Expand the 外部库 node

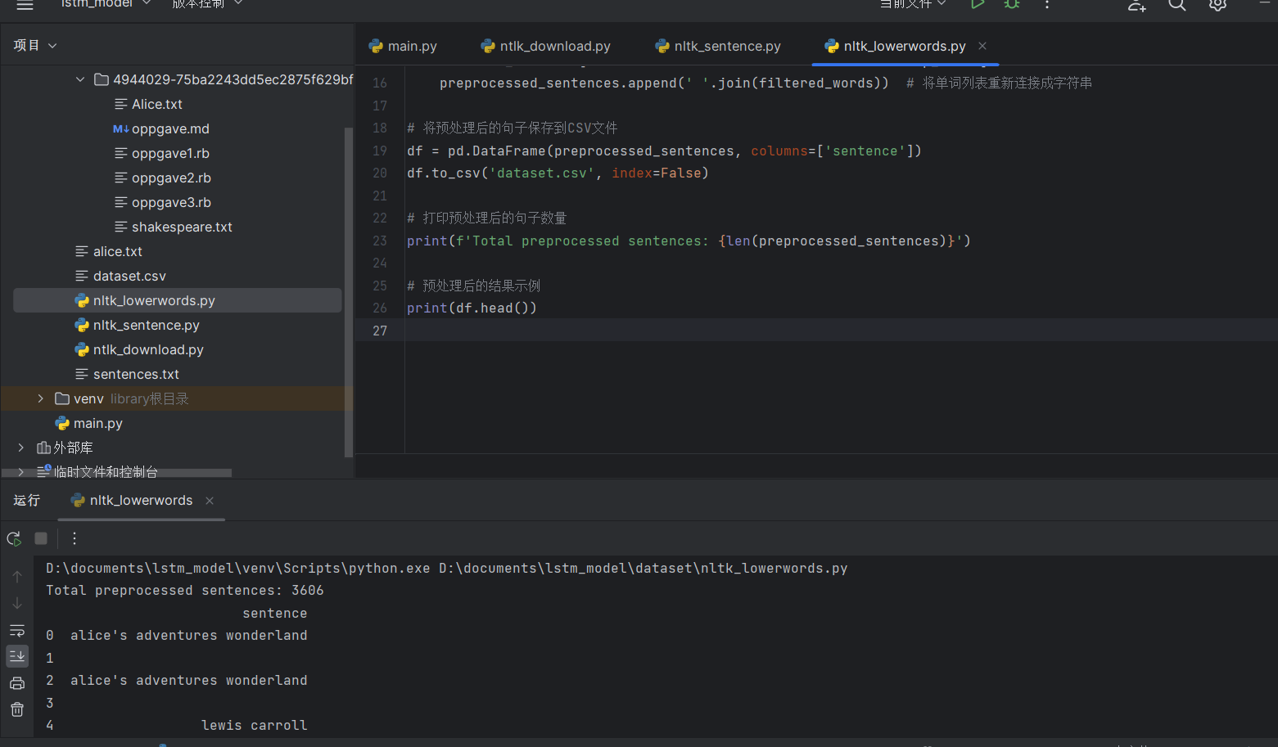21,448
